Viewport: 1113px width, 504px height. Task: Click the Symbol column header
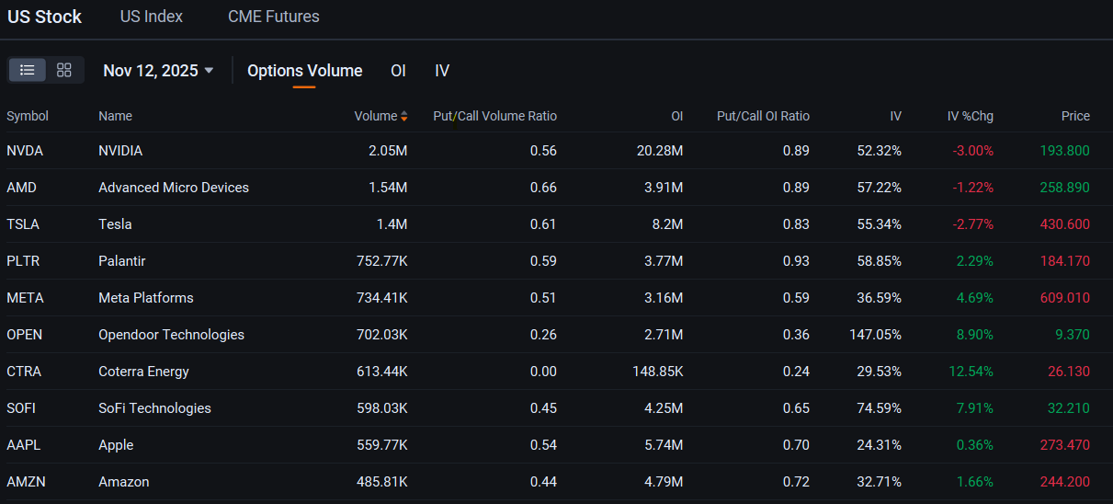(x=28, y=116)
